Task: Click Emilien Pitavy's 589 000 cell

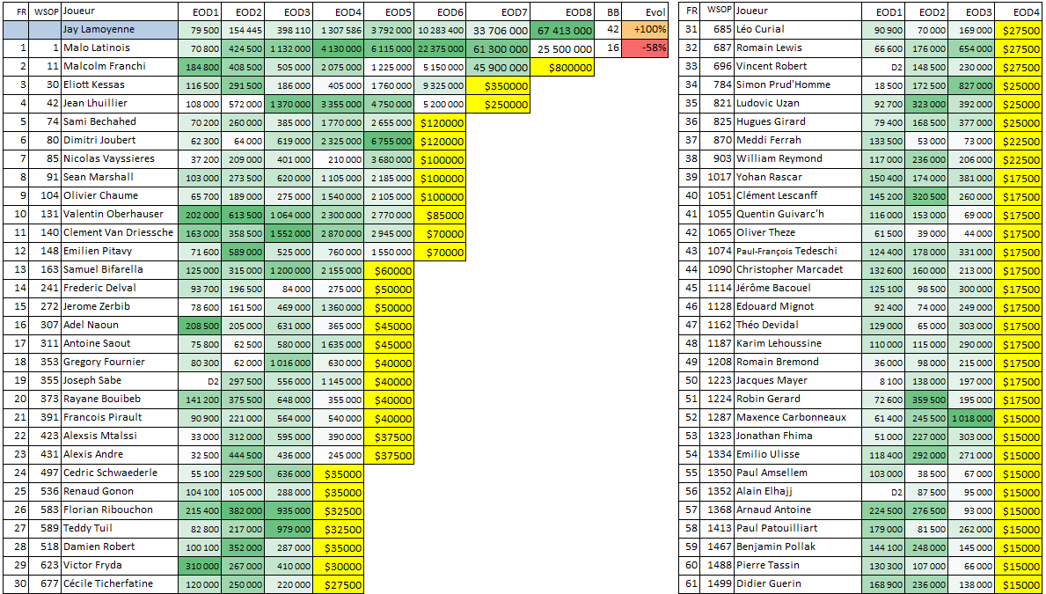Action: pyautogui.click(x=243, y=252)
